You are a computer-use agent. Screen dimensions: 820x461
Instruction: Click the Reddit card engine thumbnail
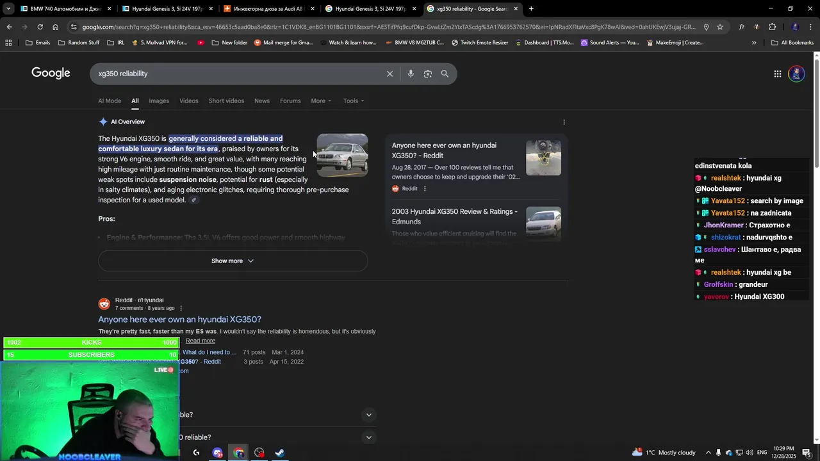(x=543, y=158)
